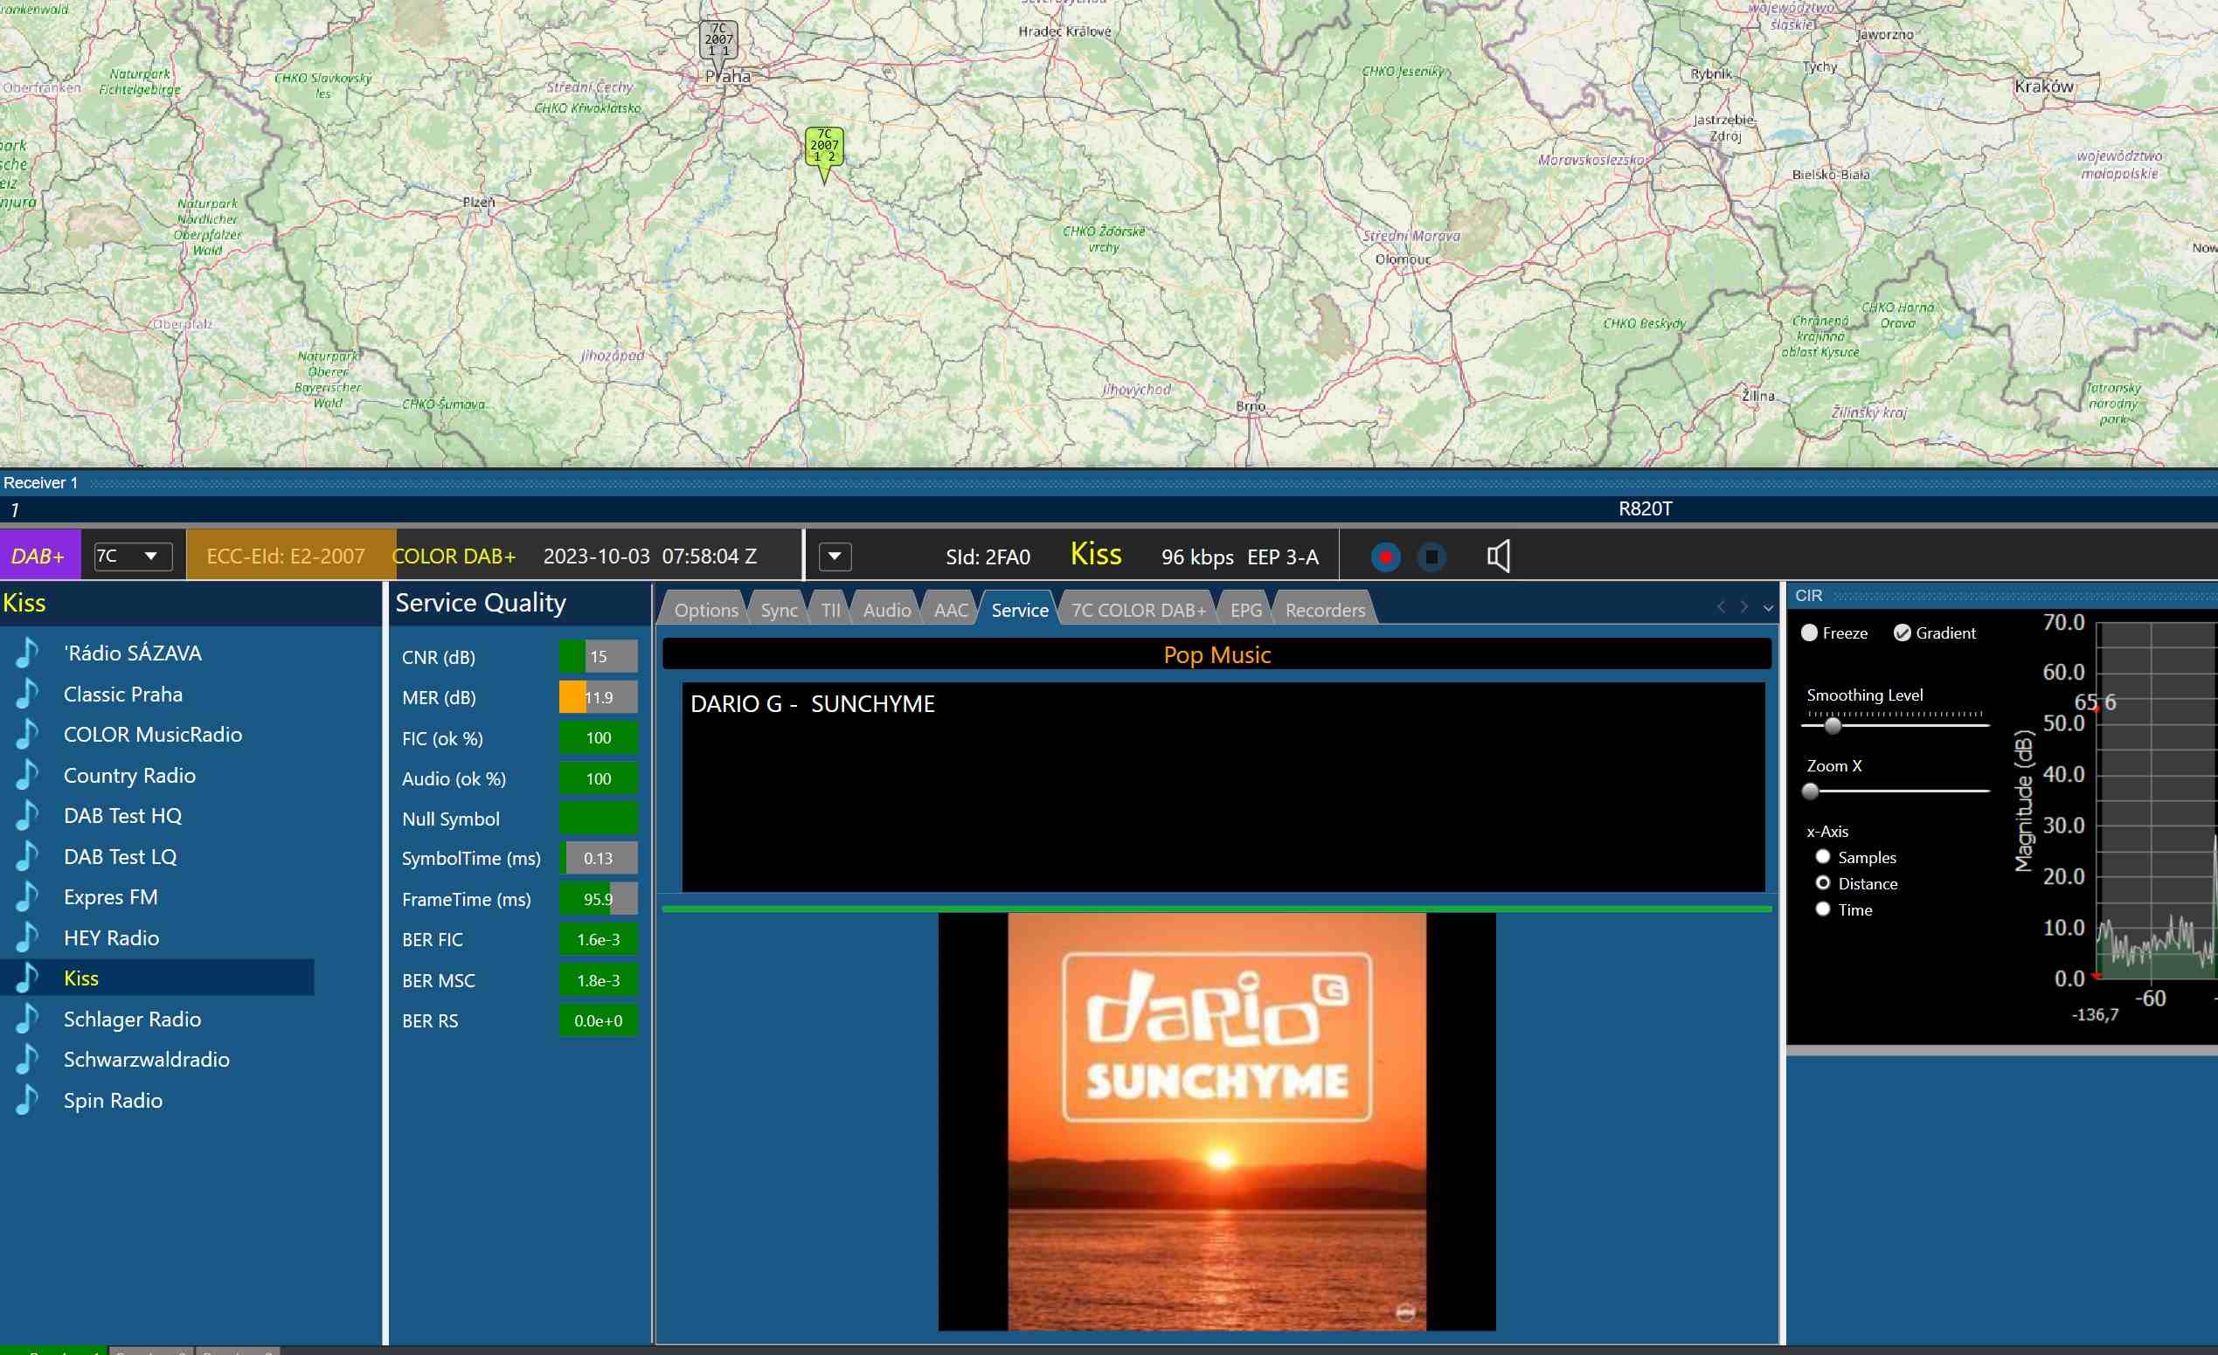The height and width of the screenshot is (1355, 2218).
Task: Switch to the Audio tab
Action: point(887,609)
